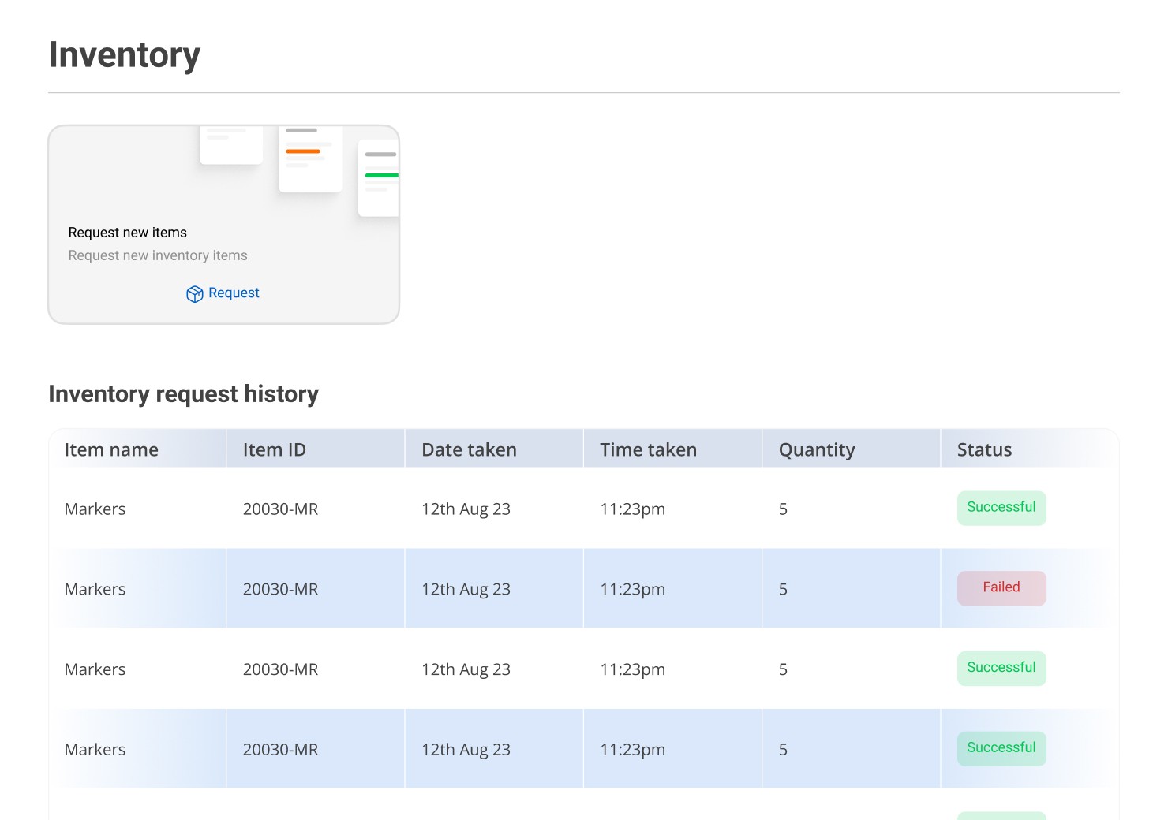Click the card illustration with orange bar
Viewport: 1168px width, 820px height.
pos(310,159)
